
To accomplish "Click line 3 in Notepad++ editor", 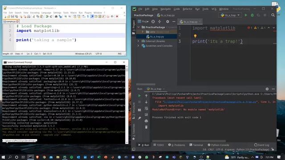I will (x=70, y=35).
